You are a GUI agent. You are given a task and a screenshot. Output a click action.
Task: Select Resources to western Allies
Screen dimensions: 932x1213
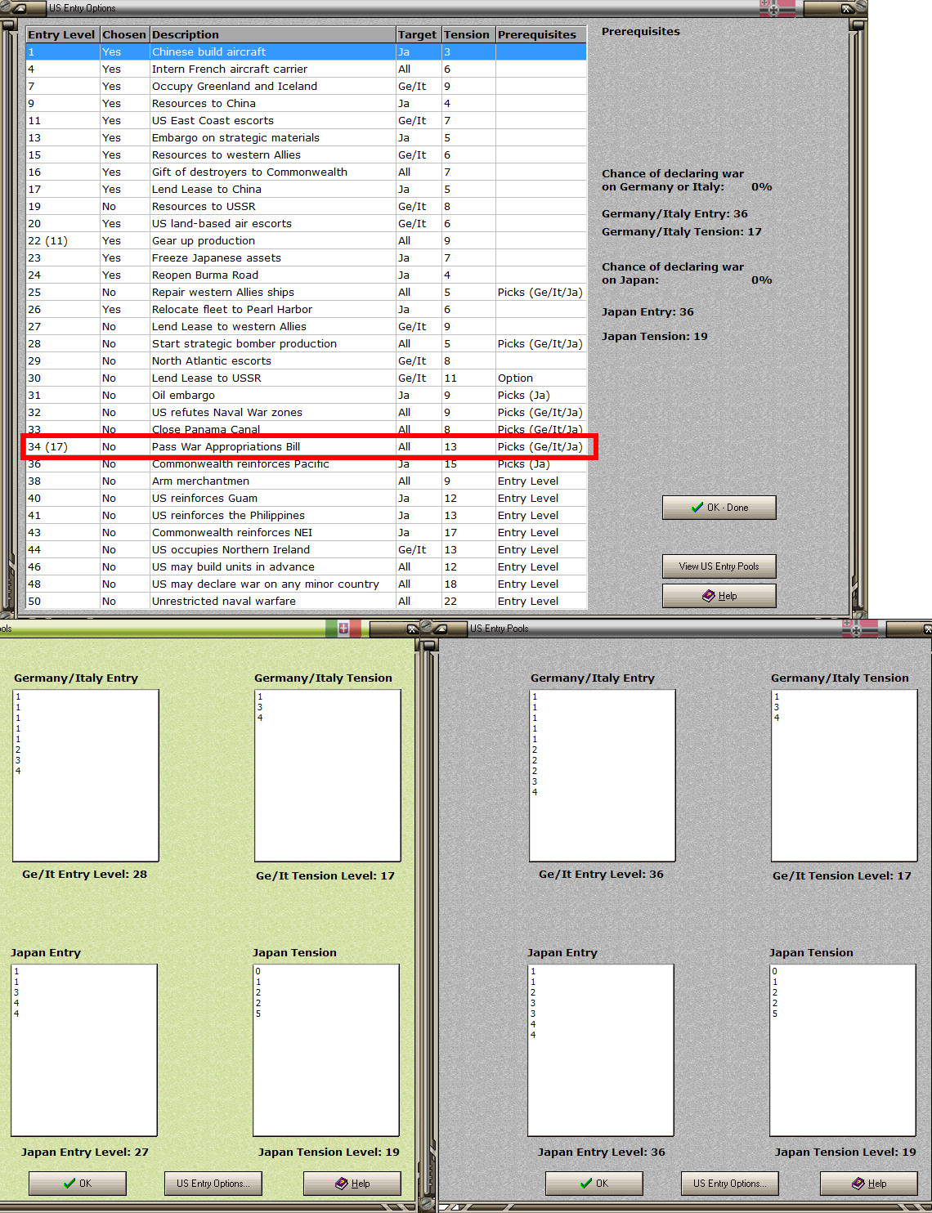pyautogui.click(x=306, y=154)
